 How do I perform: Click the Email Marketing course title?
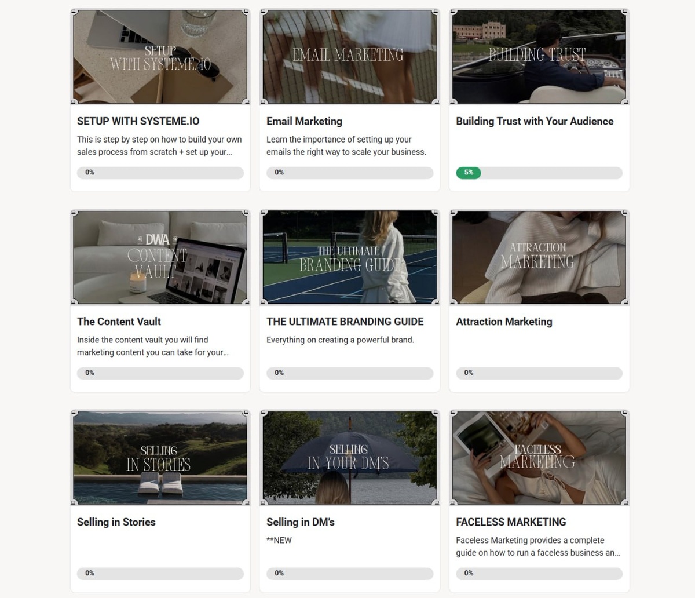tap(305, 121)
